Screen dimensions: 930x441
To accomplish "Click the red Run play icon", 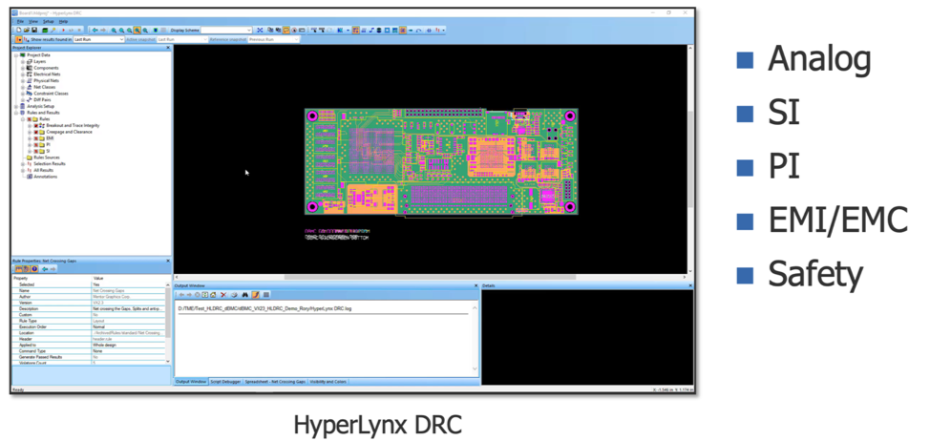I will (63, 30).
